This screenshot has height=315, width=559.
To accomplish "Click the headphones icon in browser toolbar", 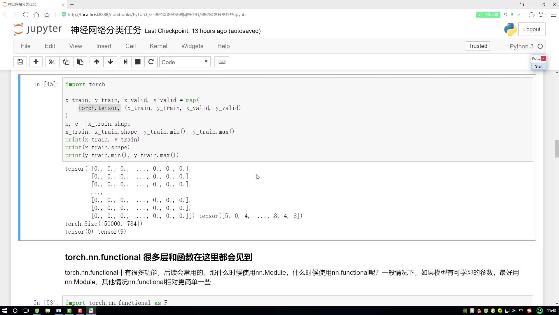I will (x=532, y=15).
